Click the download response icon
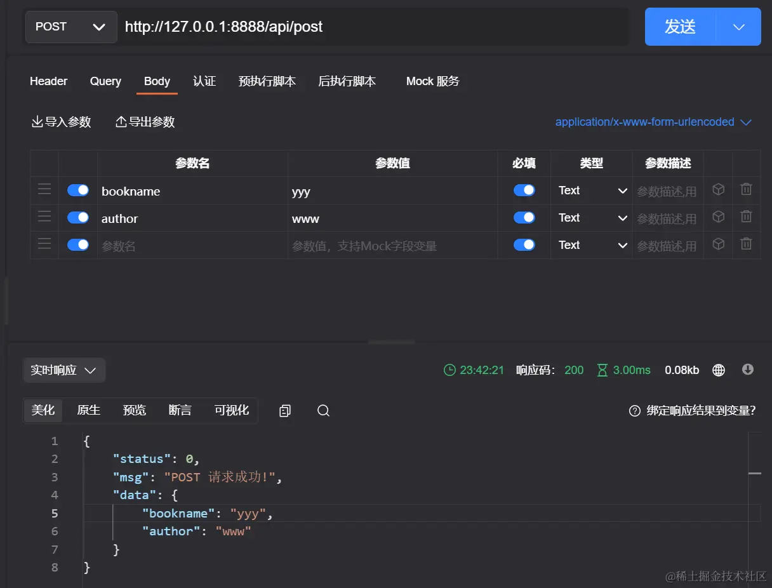The image size is (772, 588). point(748,370)
